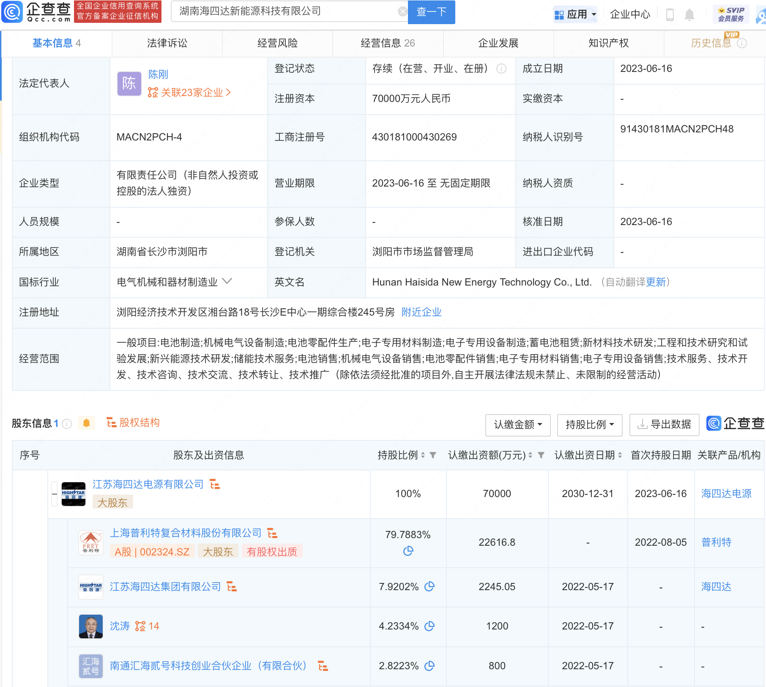Open equity structure icon beside 江苏海四达电源有限公司

point(215,484)
